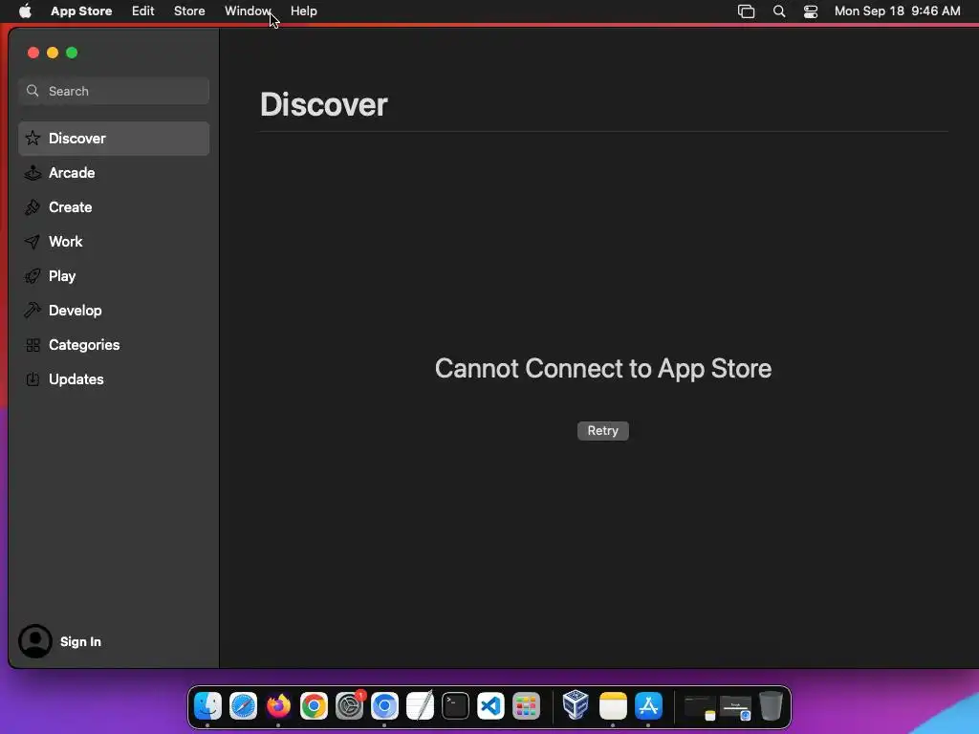Open Control Center in menu bar
This screenshot has height=734, width=979.
click(x=811, y=11)
